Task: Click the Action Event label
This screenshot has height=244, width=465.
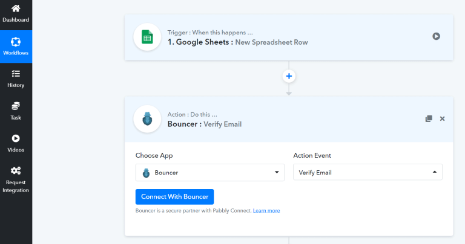Action: (312, 156)
